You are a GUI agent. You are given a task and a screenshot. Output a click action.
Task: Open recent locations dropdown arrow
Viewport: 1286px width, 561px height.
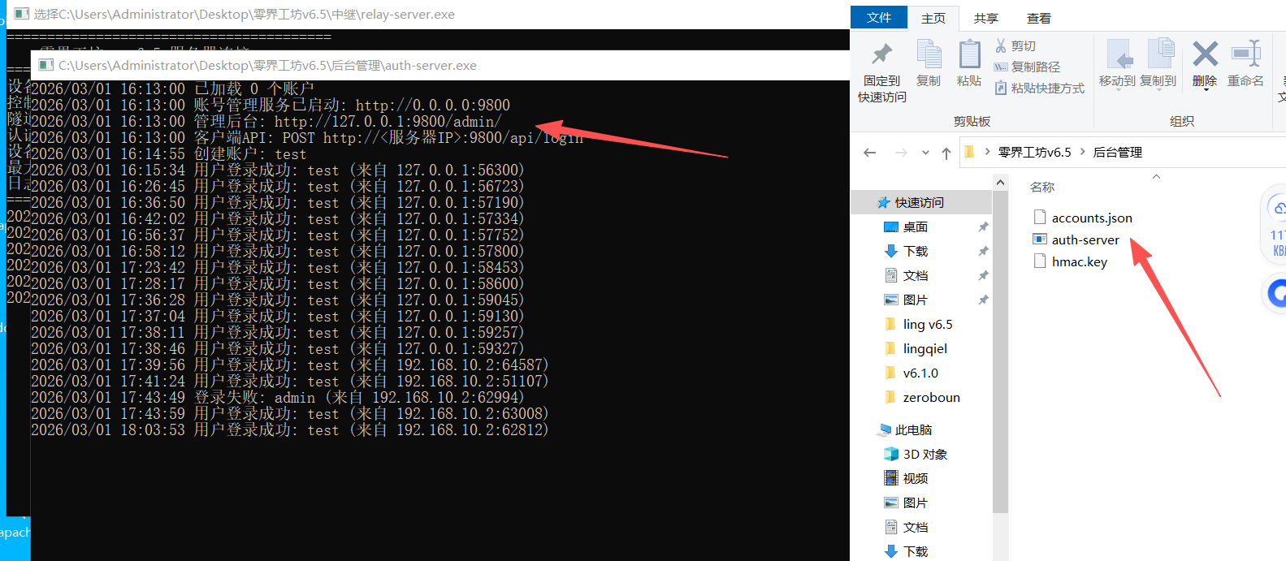click(x=925, y=153)
